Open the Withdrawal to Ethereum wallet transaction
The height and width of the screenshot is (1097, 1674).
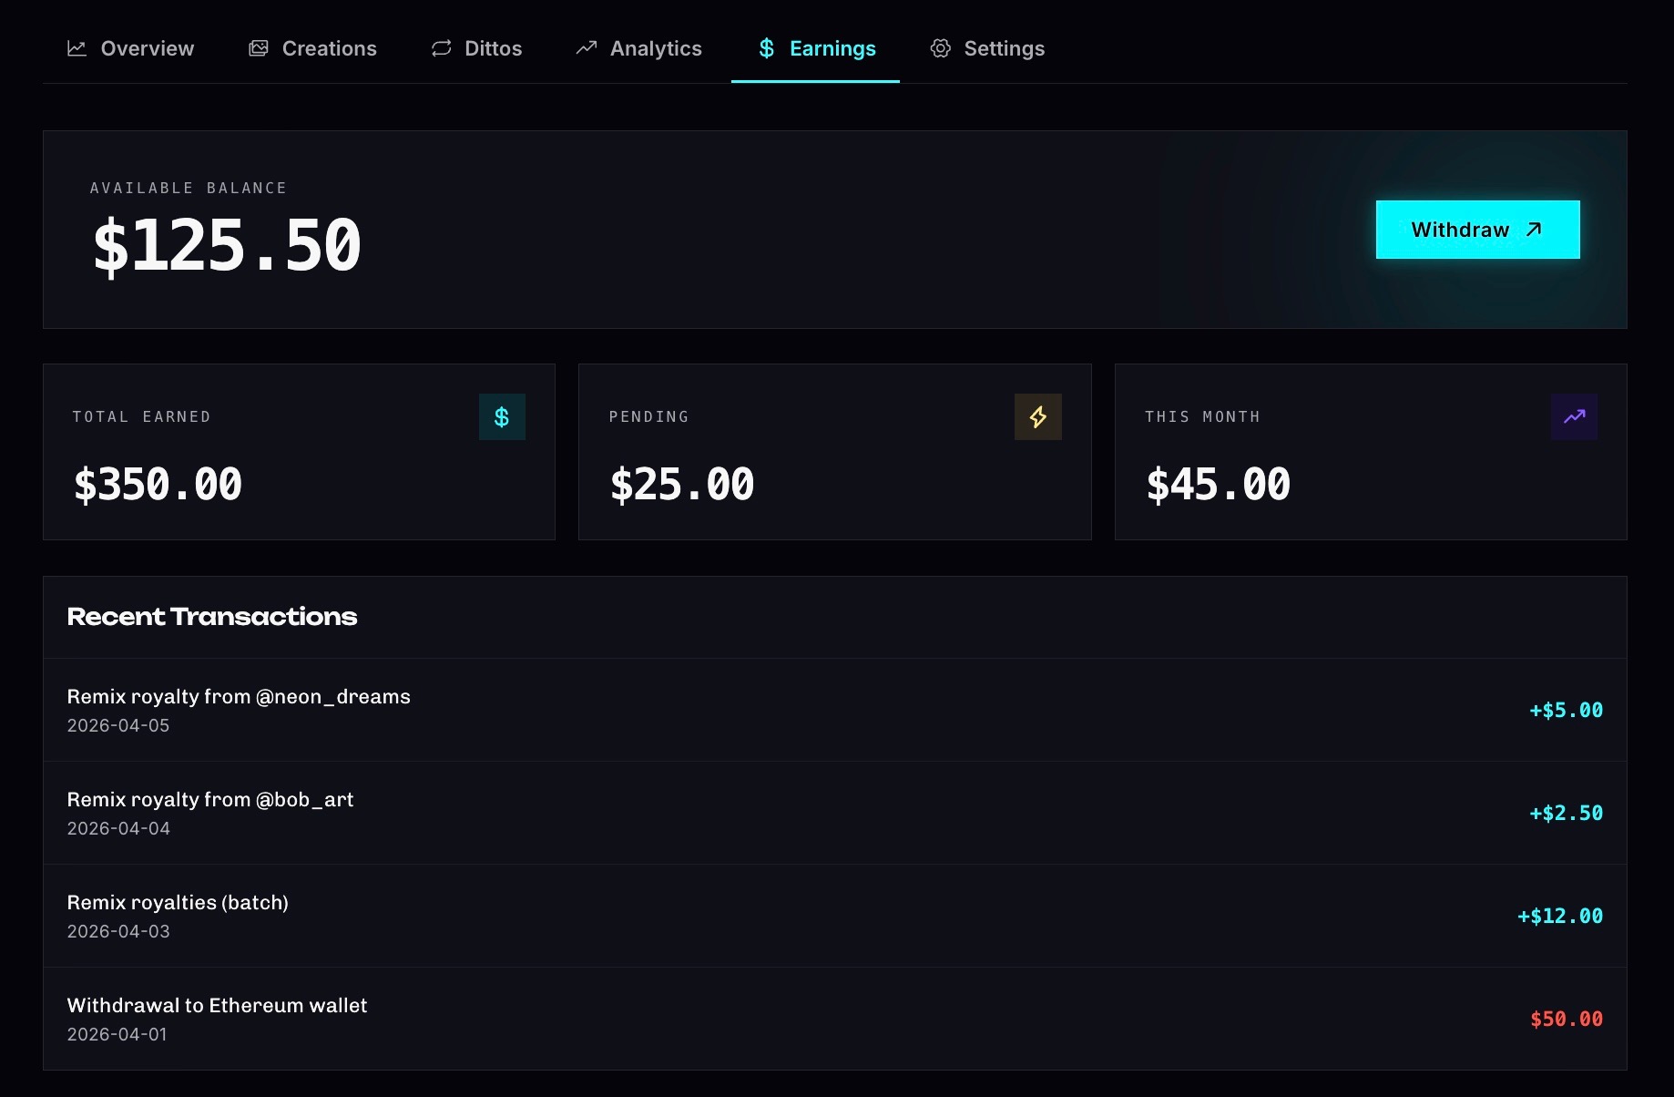pyautogui.click(x=835, y=1019)
